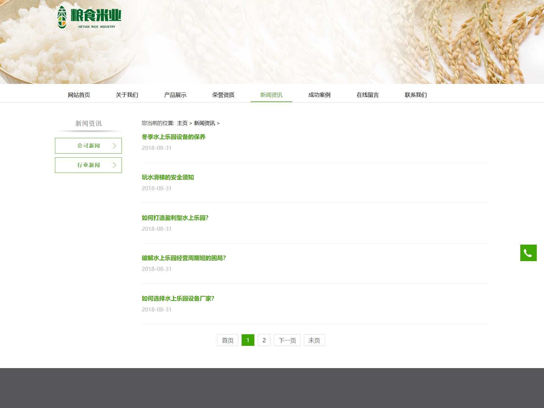Click the green phone contact icon
The height and width of the screenshot is (408, 544).
click(x=528, y=253)
